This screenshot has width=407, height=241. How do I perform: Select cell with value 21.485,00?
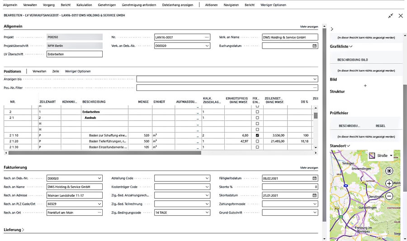pyautogui.click(x=275, y=141)
